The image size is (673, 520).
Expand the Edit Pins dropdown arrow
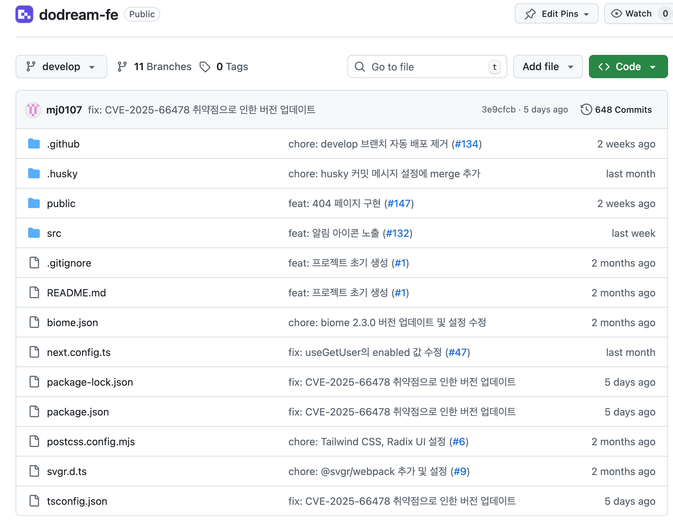coord(587,14)
